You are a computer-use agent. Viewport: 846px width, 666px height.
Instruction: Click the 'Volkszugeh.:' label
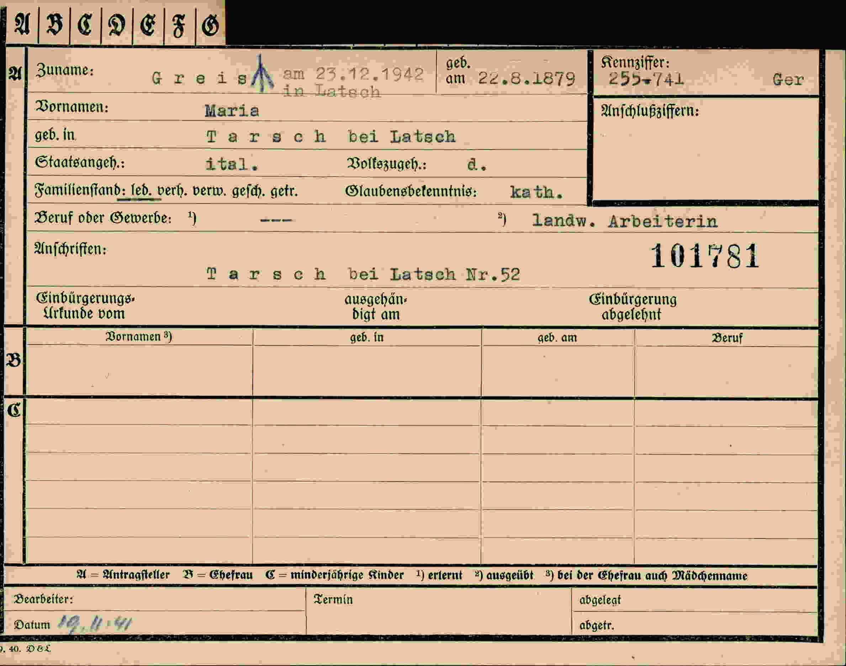pos(386,164)
